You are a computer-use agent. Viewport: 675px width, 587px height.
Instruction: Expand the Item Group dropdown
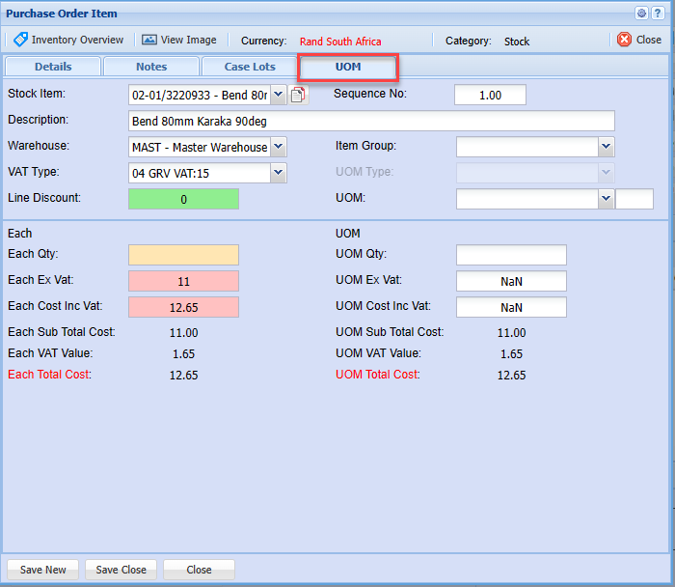coord(606,147)
